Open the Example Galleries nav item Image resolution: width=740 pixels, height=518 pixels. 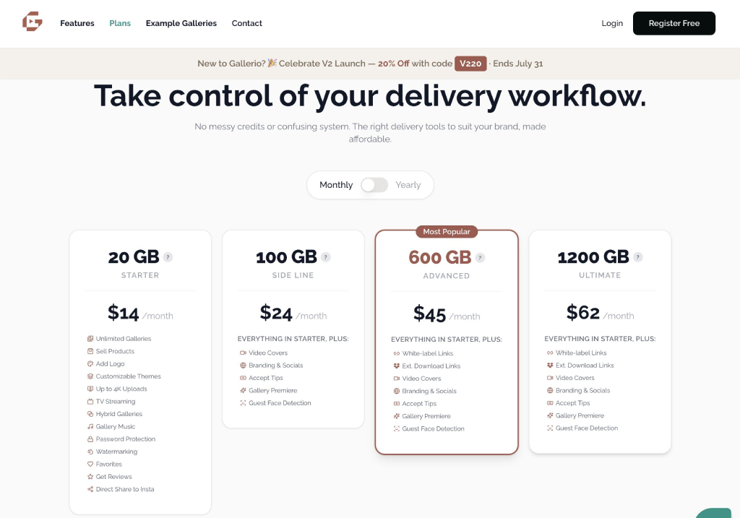(181, 23)
